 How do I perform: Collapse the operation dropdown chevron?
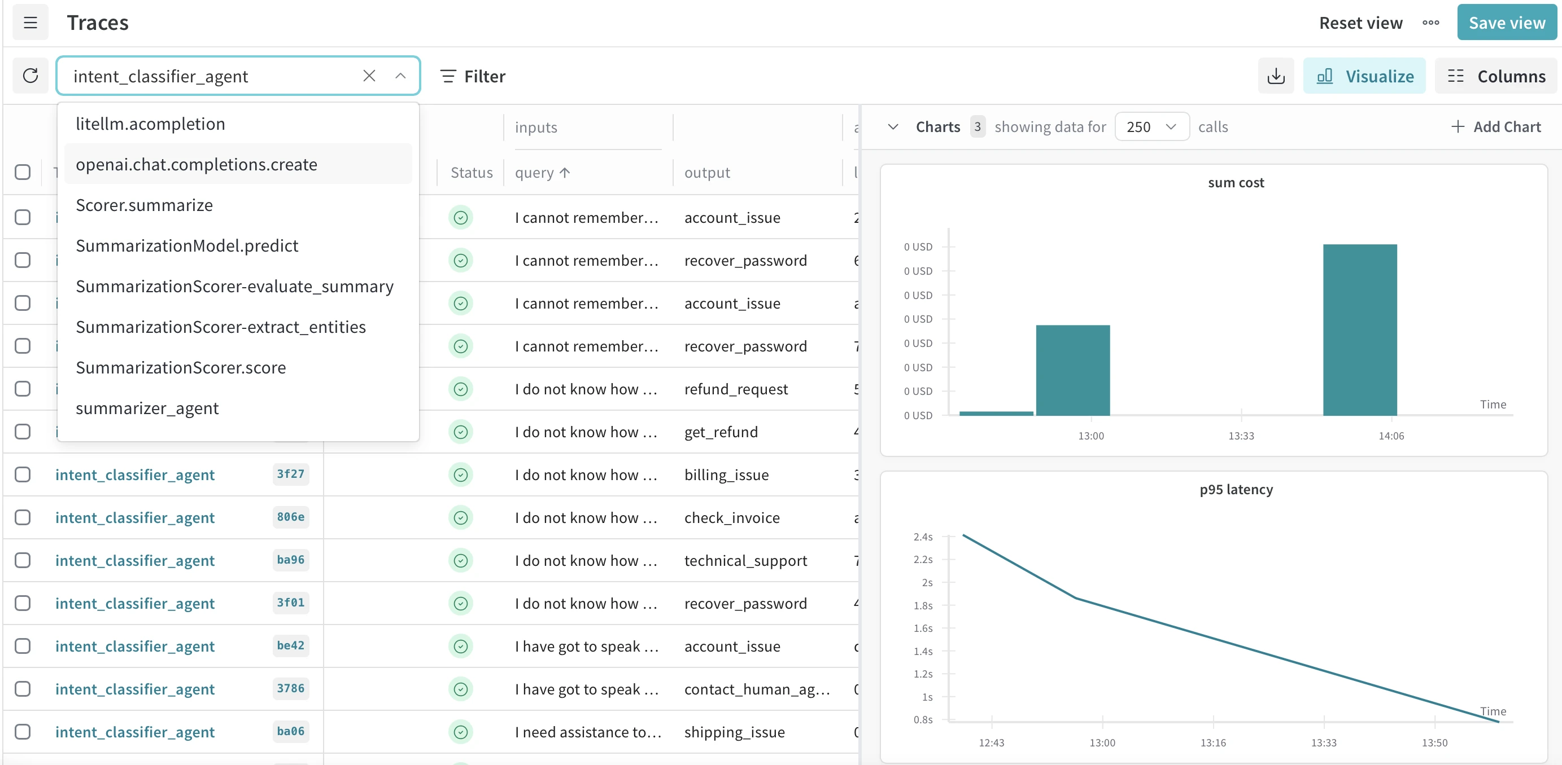(400, 76)
